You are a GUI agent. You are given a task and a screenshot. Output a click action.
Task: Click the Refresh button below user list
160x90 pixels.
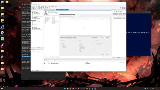tap(57, 57)
